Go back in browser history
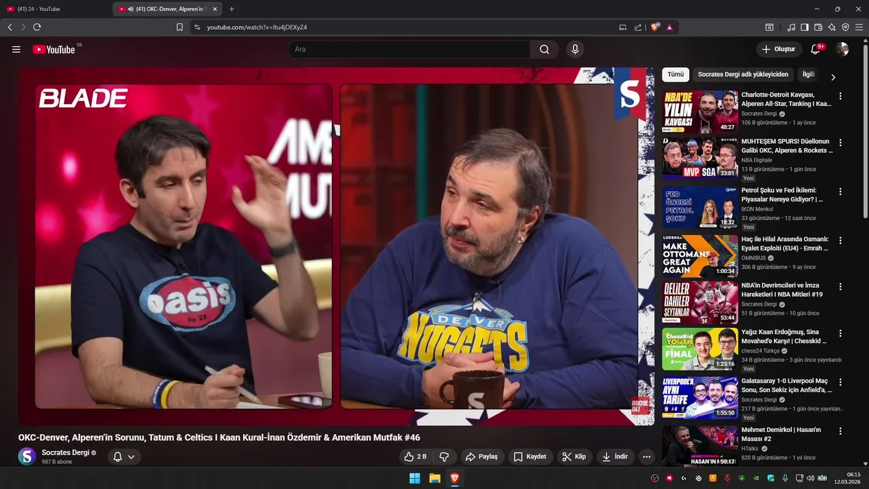The image size is (869, 489). point(10,27)
